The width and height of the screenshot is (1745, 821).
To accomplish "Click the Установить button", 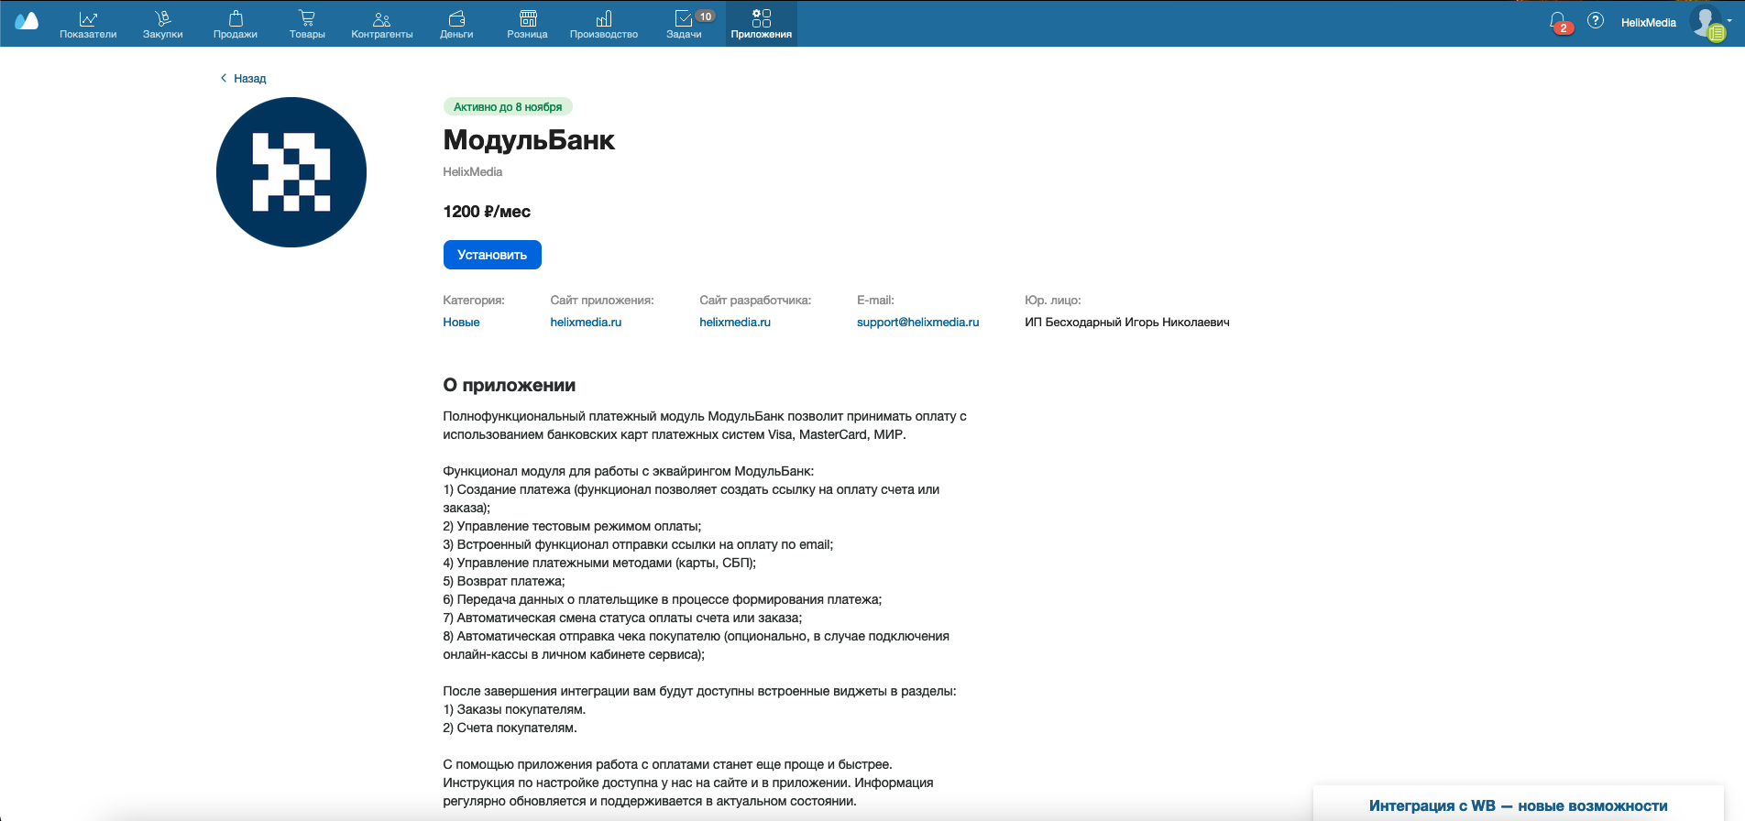I will tap(492, 255).
